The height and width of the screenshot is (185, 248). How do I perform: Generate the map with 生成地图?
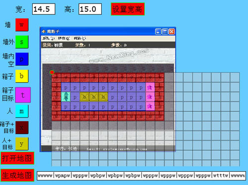(x=17, y=175)
